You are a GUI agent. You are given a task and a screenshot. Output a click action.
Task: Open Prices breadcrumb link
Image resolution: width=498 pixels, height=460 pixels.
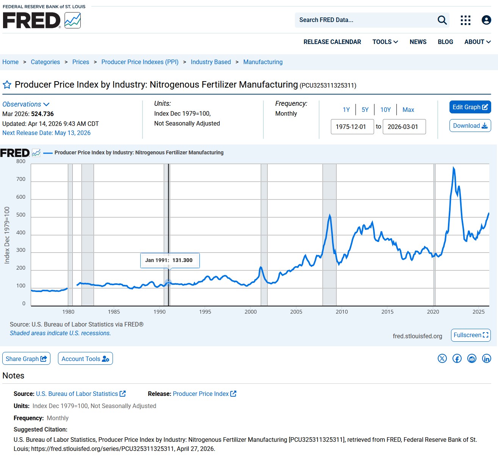coord(81,62)
